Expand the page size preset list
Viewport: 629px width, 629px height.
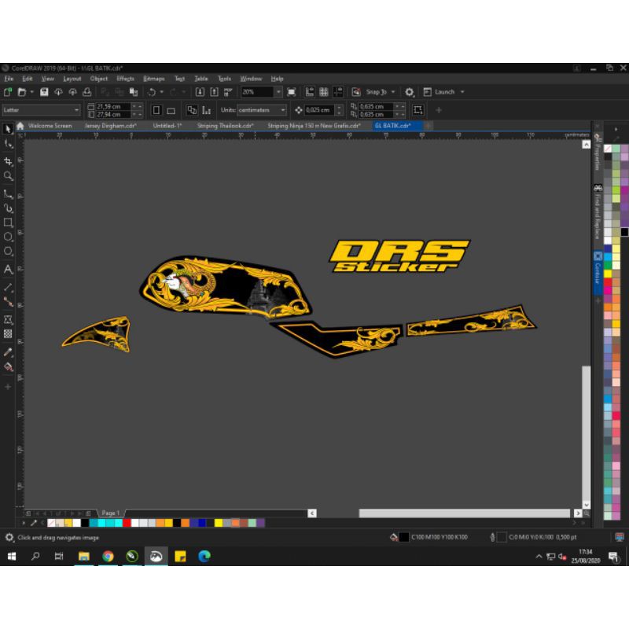[75, 109]
